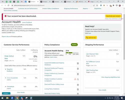
Task: Click the Leave Feedback link
Action: tap(27, 22)
